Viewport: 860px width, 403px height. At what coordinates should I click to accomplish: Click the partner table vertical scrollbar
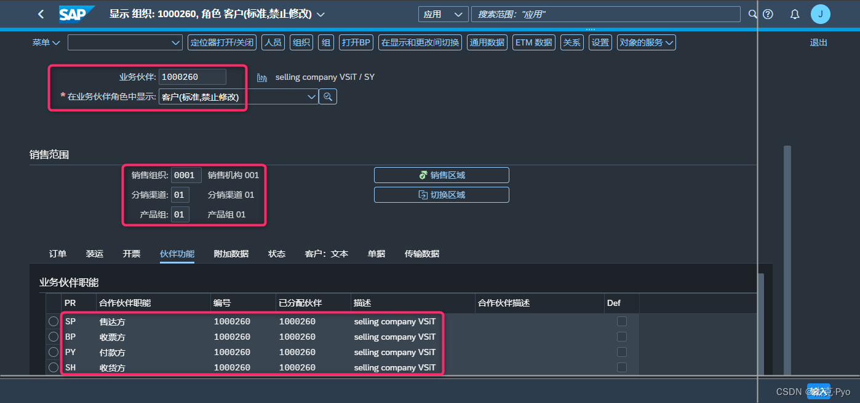(x=760, y=324)
